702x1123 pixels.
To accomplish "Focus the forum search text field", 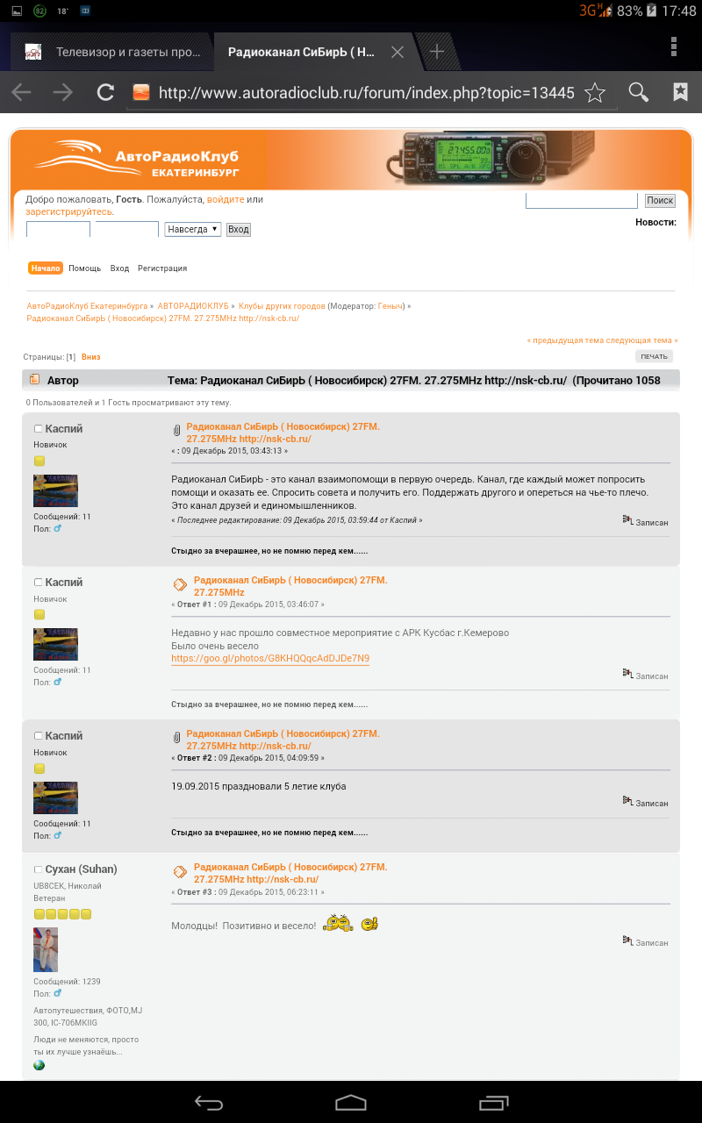I will click(581, 201).
